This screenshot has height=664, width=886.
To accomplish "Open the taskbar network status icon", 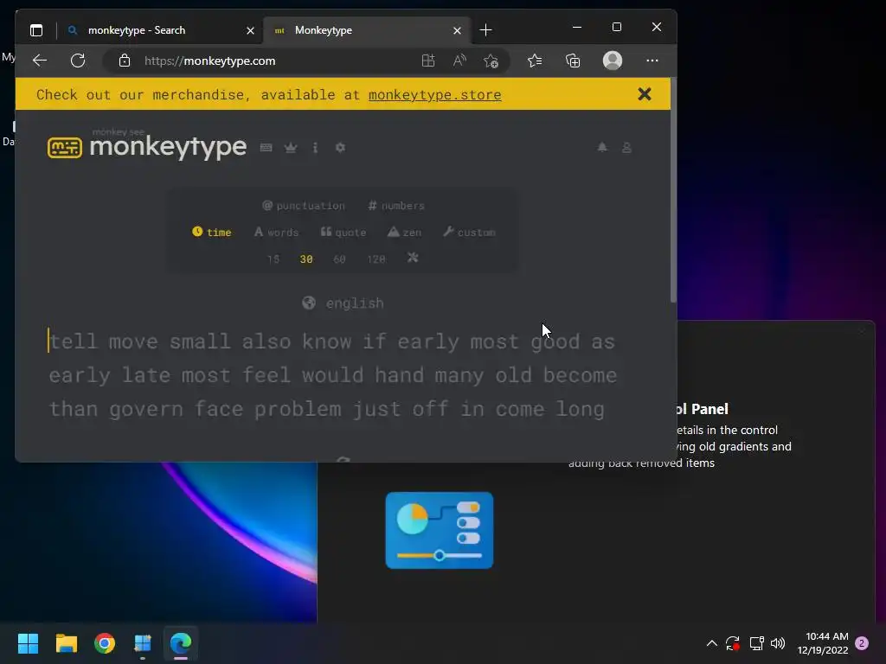I will (756, 643).
